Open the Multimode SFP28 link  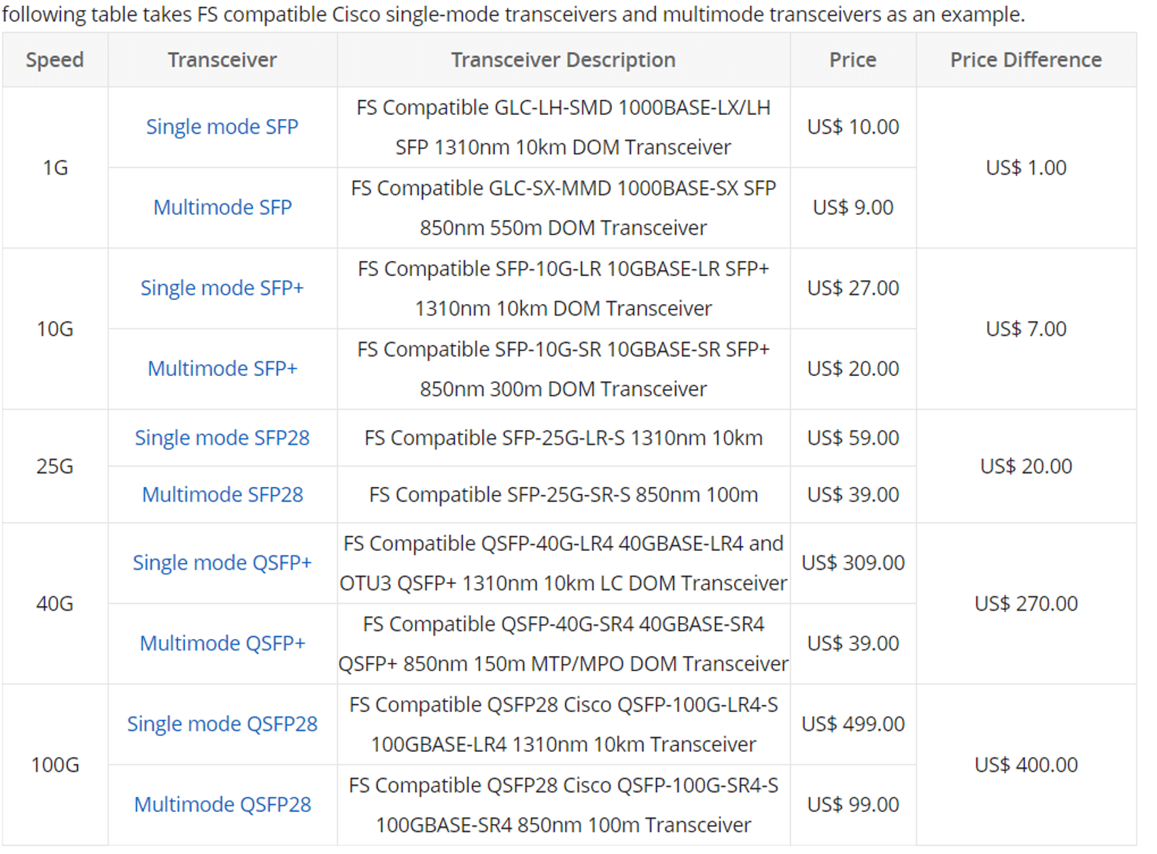(x=222, y=494)
